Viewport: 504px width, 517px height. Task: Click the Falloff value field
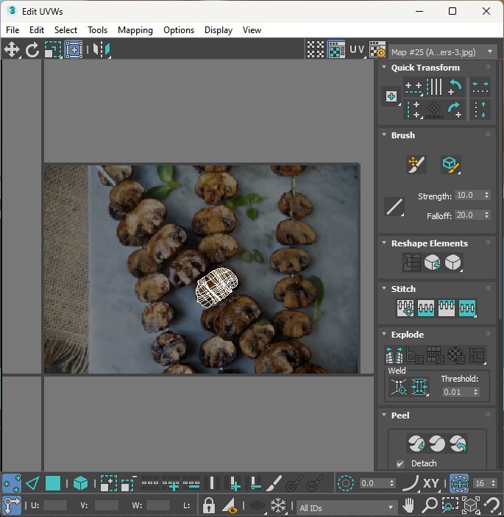point(469,215)
